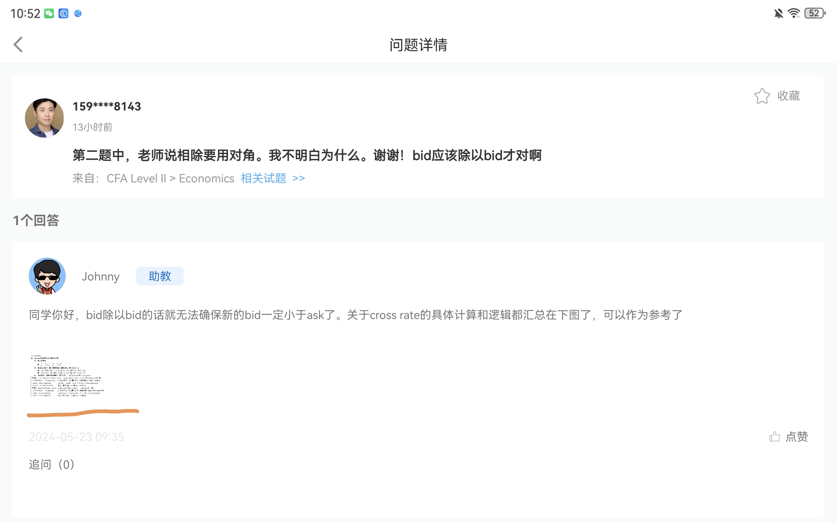Screen dimensions: 837x523
Task: Tap the muted notification bell icon
Action: (x=778, y=13)
